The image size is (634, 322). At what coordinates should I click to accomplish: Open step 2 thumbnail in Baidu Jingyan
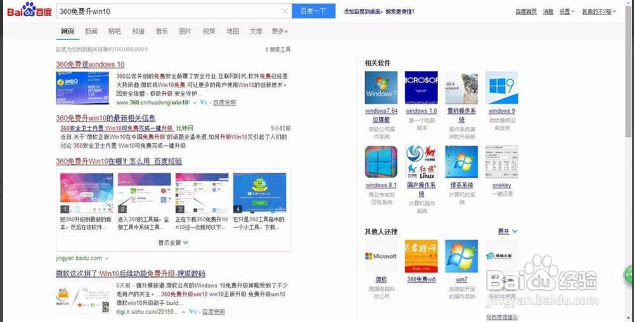(145, 193)
